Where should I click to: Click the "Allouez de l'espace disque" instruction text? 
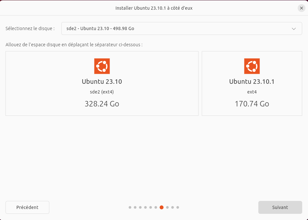tap(74, 45)
